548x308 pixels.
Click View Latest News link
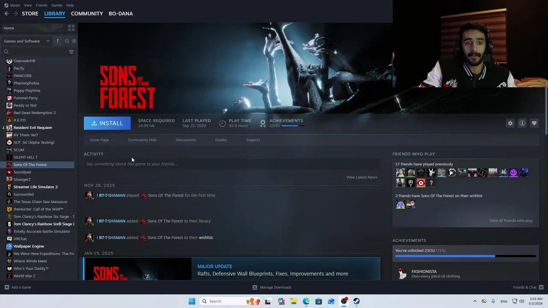coord(362,177)
